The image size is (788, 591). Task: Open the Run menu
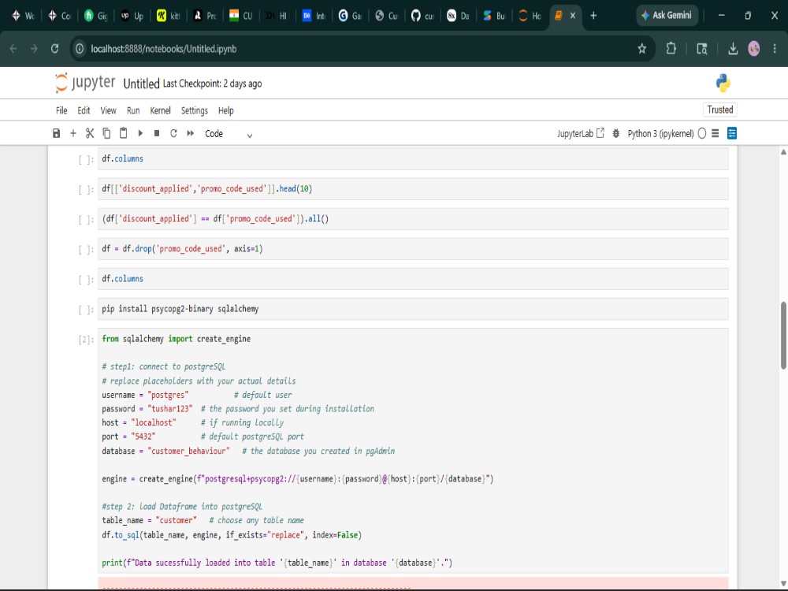133,110
